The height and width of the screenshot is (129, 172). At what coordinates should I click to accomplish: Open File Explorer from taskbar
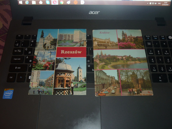[x=34, y=2]
